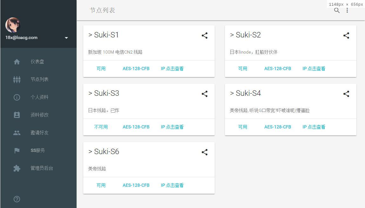Open personal profile via the info icon
365x208 pixels.
click(x=17, y=97)
